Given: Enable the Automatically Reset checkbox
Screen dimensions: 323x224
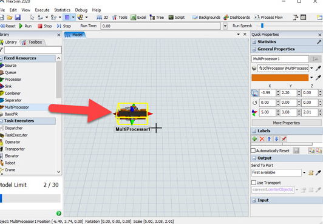Looking at the screenshot, I should point(253,151).
